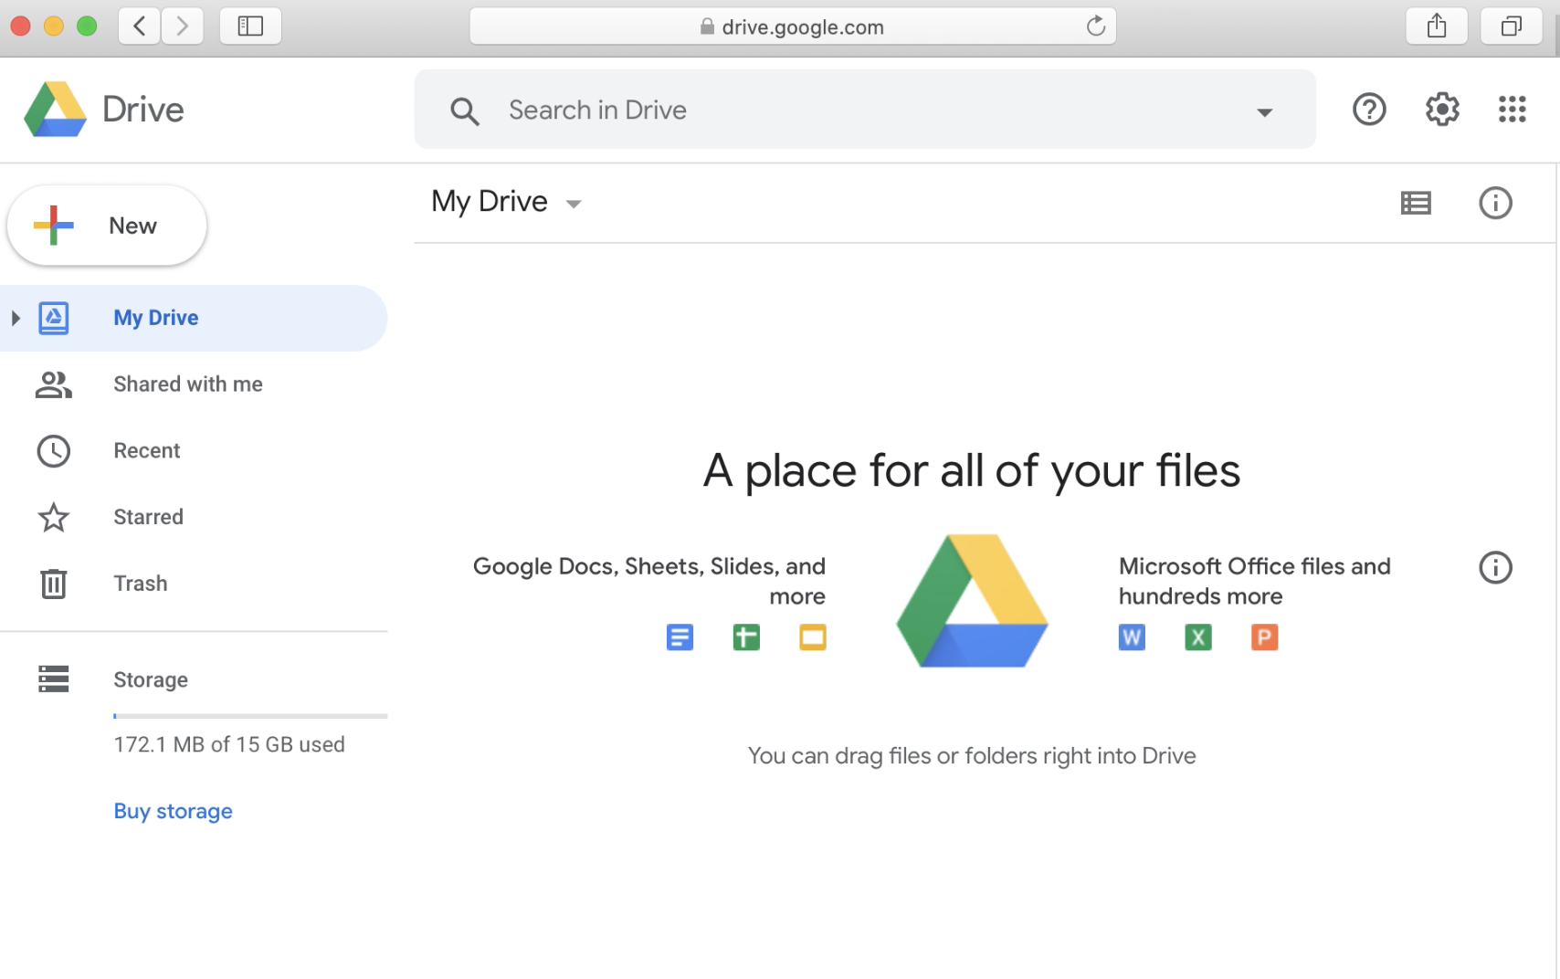Click the large Drive logo in center
Screen dimensions: 1560x979
(972, 601)
